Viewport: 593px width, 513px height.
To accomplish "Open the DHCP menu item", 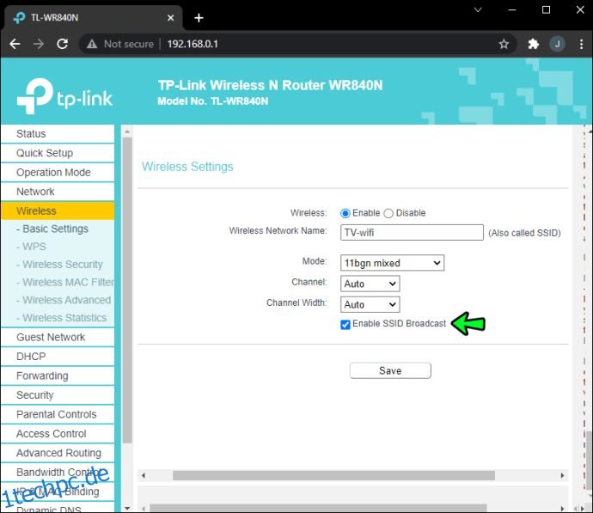I will coord(58,357).
